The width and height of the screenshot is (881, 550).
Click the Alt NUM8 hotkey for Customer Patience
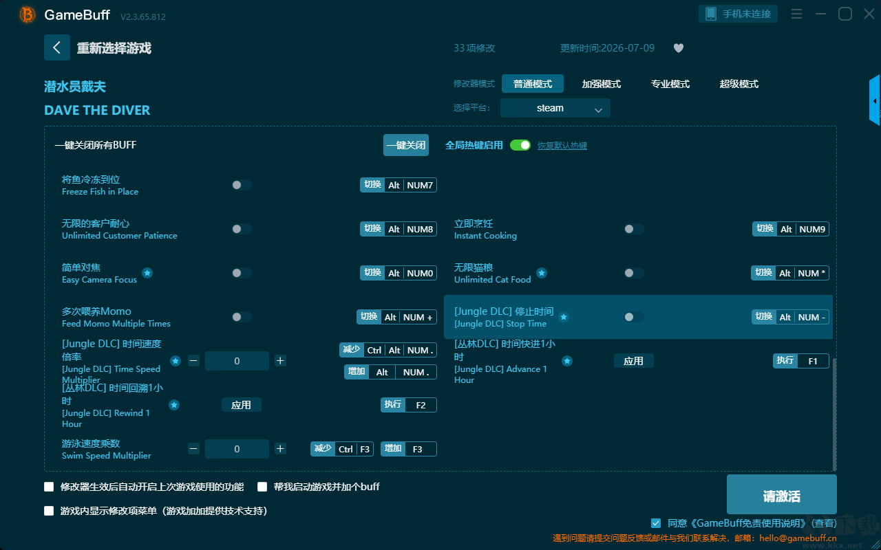tap(399, 229)
